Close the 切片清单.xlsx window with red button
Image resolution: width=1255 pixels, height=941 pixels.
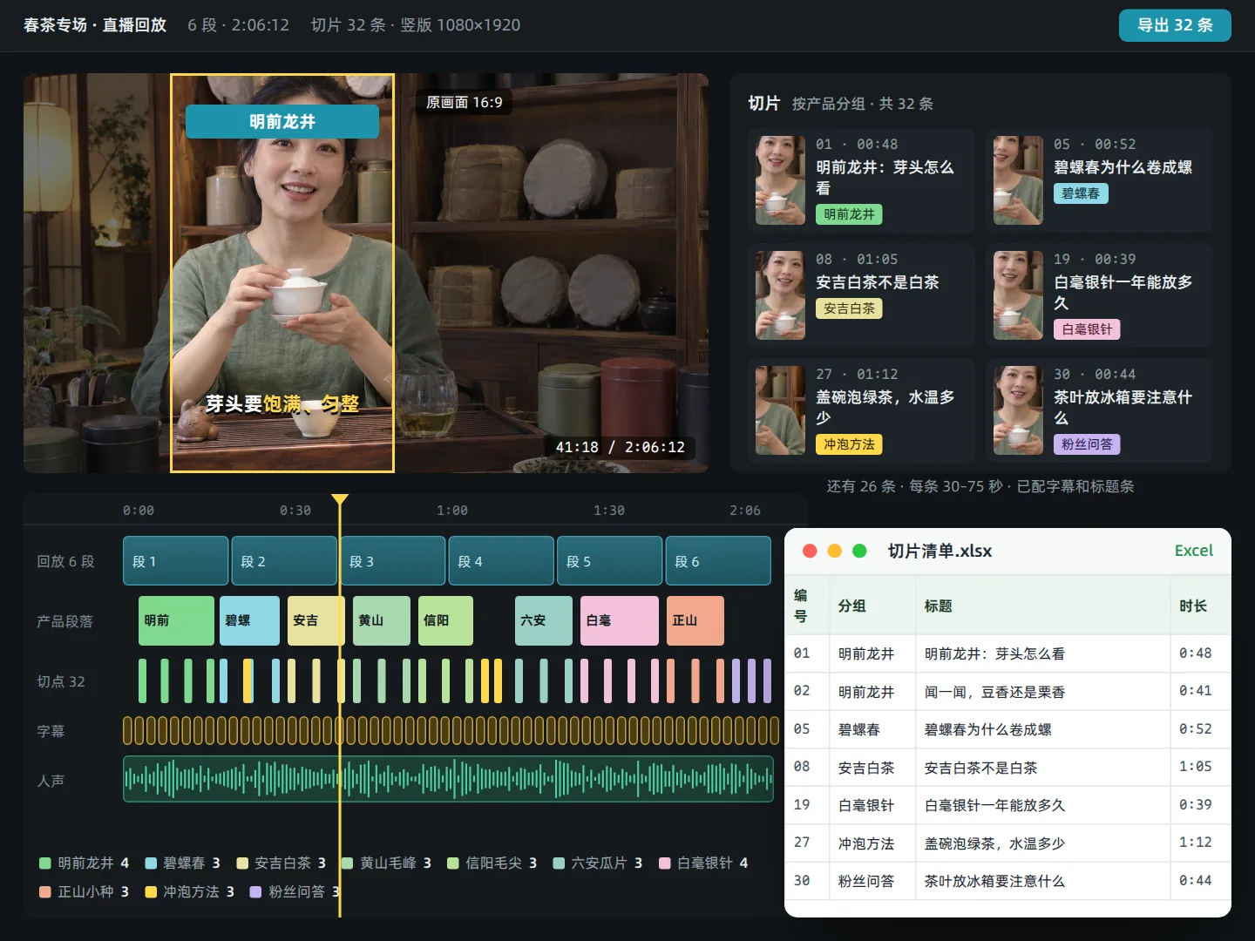pos(810,551)
